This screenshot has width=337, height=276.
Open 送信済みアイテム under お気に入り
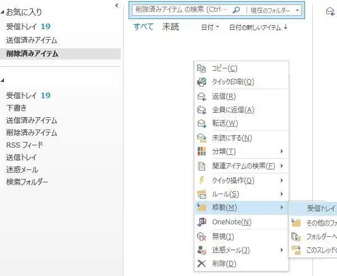[31, 40]
